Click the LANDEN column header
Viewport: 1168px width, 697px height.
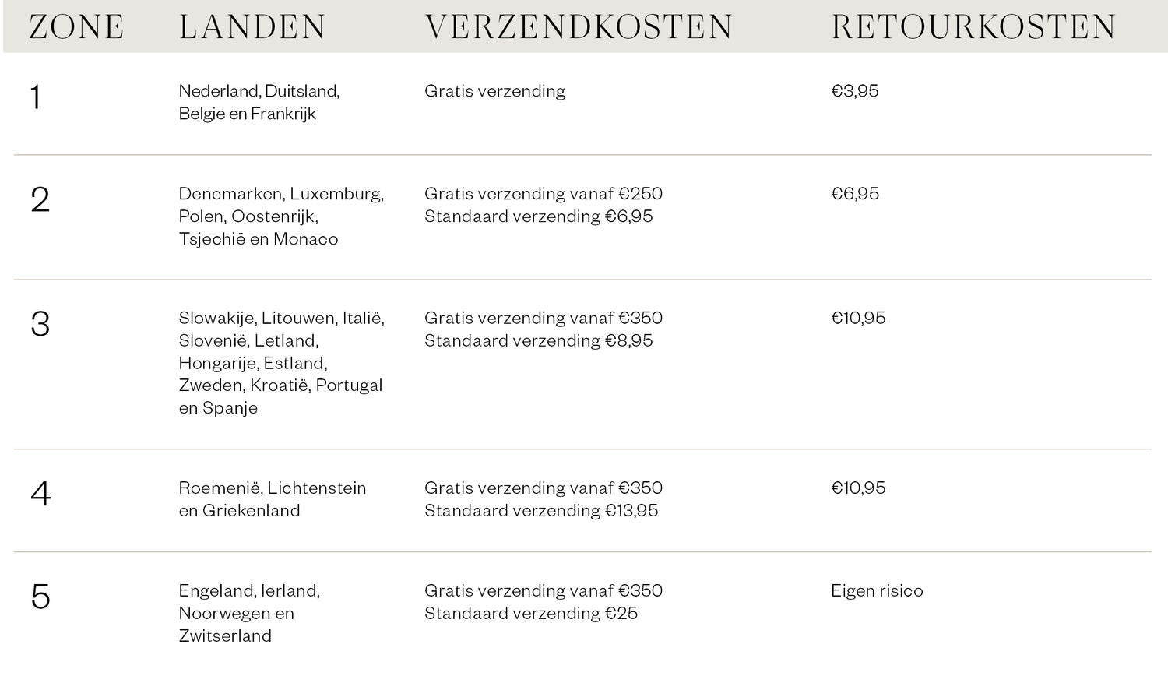click(x=252, y=27)
